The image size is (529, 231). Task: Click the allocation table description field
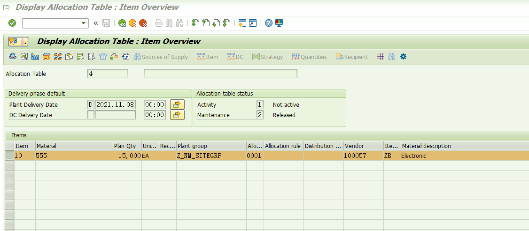click(x=220, y=74)
